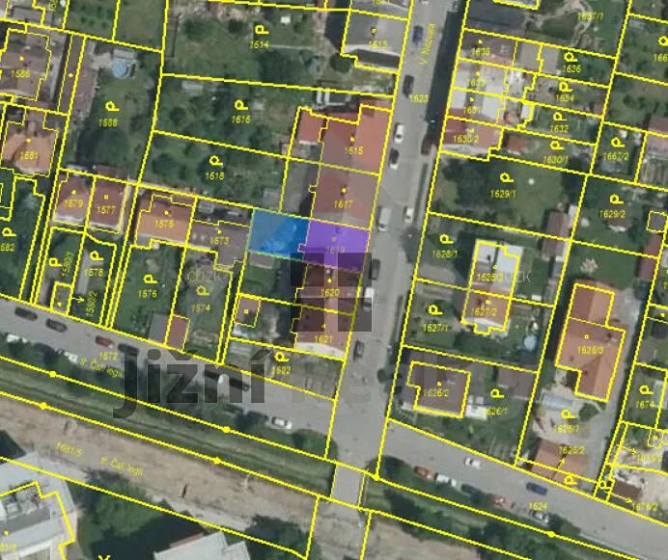Click road parcel number 1623
The height and width of the screenshot is (560, 668).
[x=418, y=98]
